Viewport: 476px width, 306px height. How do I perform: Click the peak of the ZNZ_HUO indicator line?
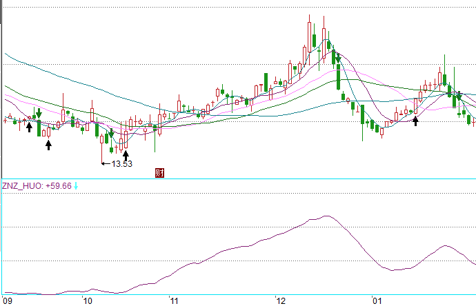coord(326,216)
